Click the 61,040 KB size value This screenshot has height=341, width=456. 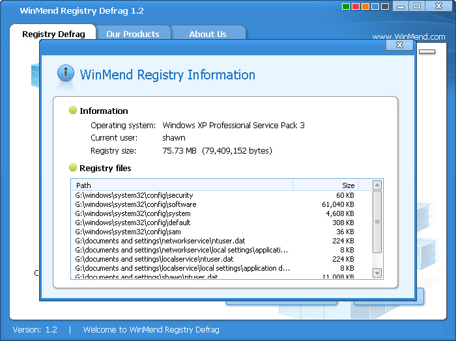[x=338, y=204]
